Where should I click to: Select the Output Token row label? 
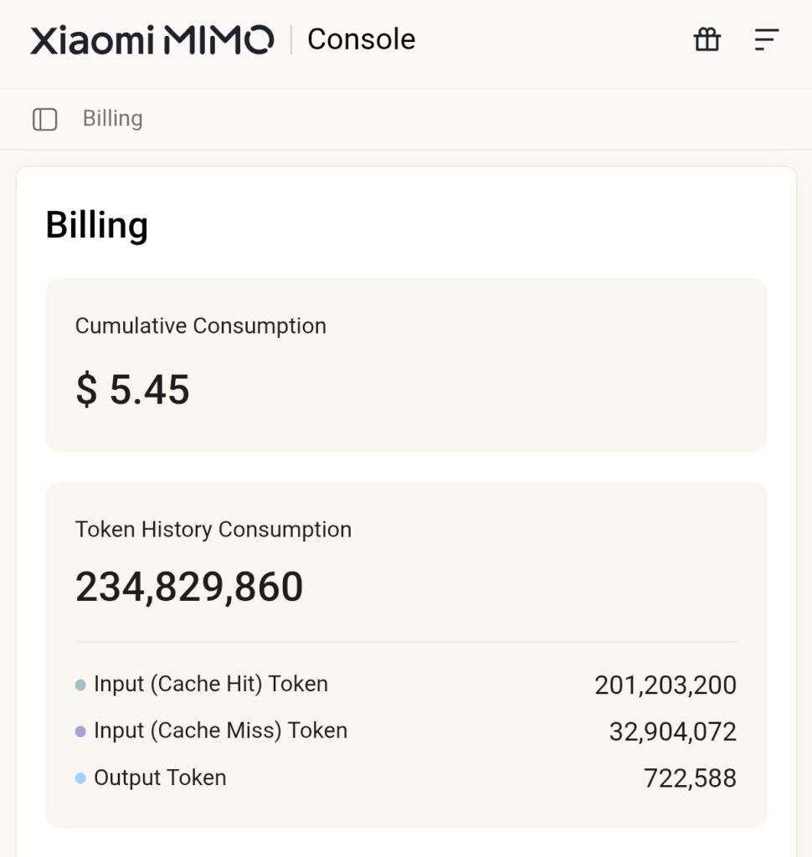pos(160,777)
